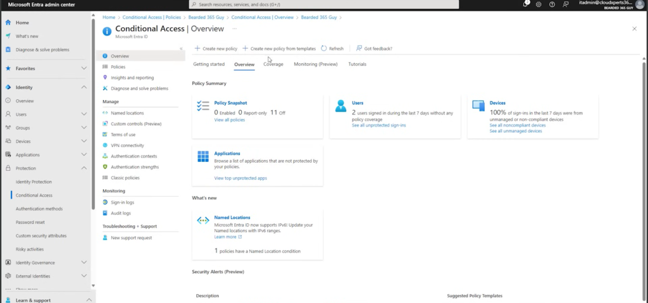Open Authentication methods in sidebar
The width and height of the screenshot is (648, 303).
tap(39, 209)
